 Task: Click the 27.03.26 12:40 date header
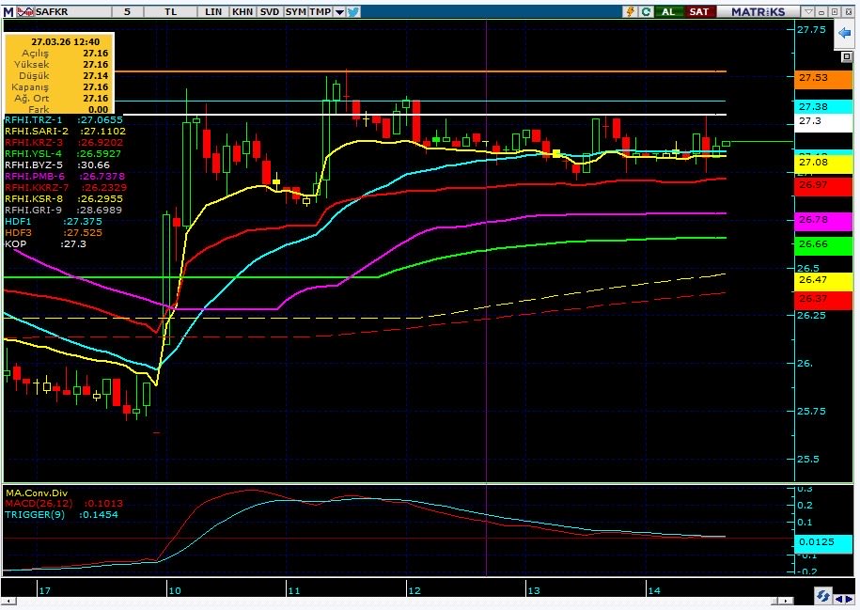(x=65, y=41)
